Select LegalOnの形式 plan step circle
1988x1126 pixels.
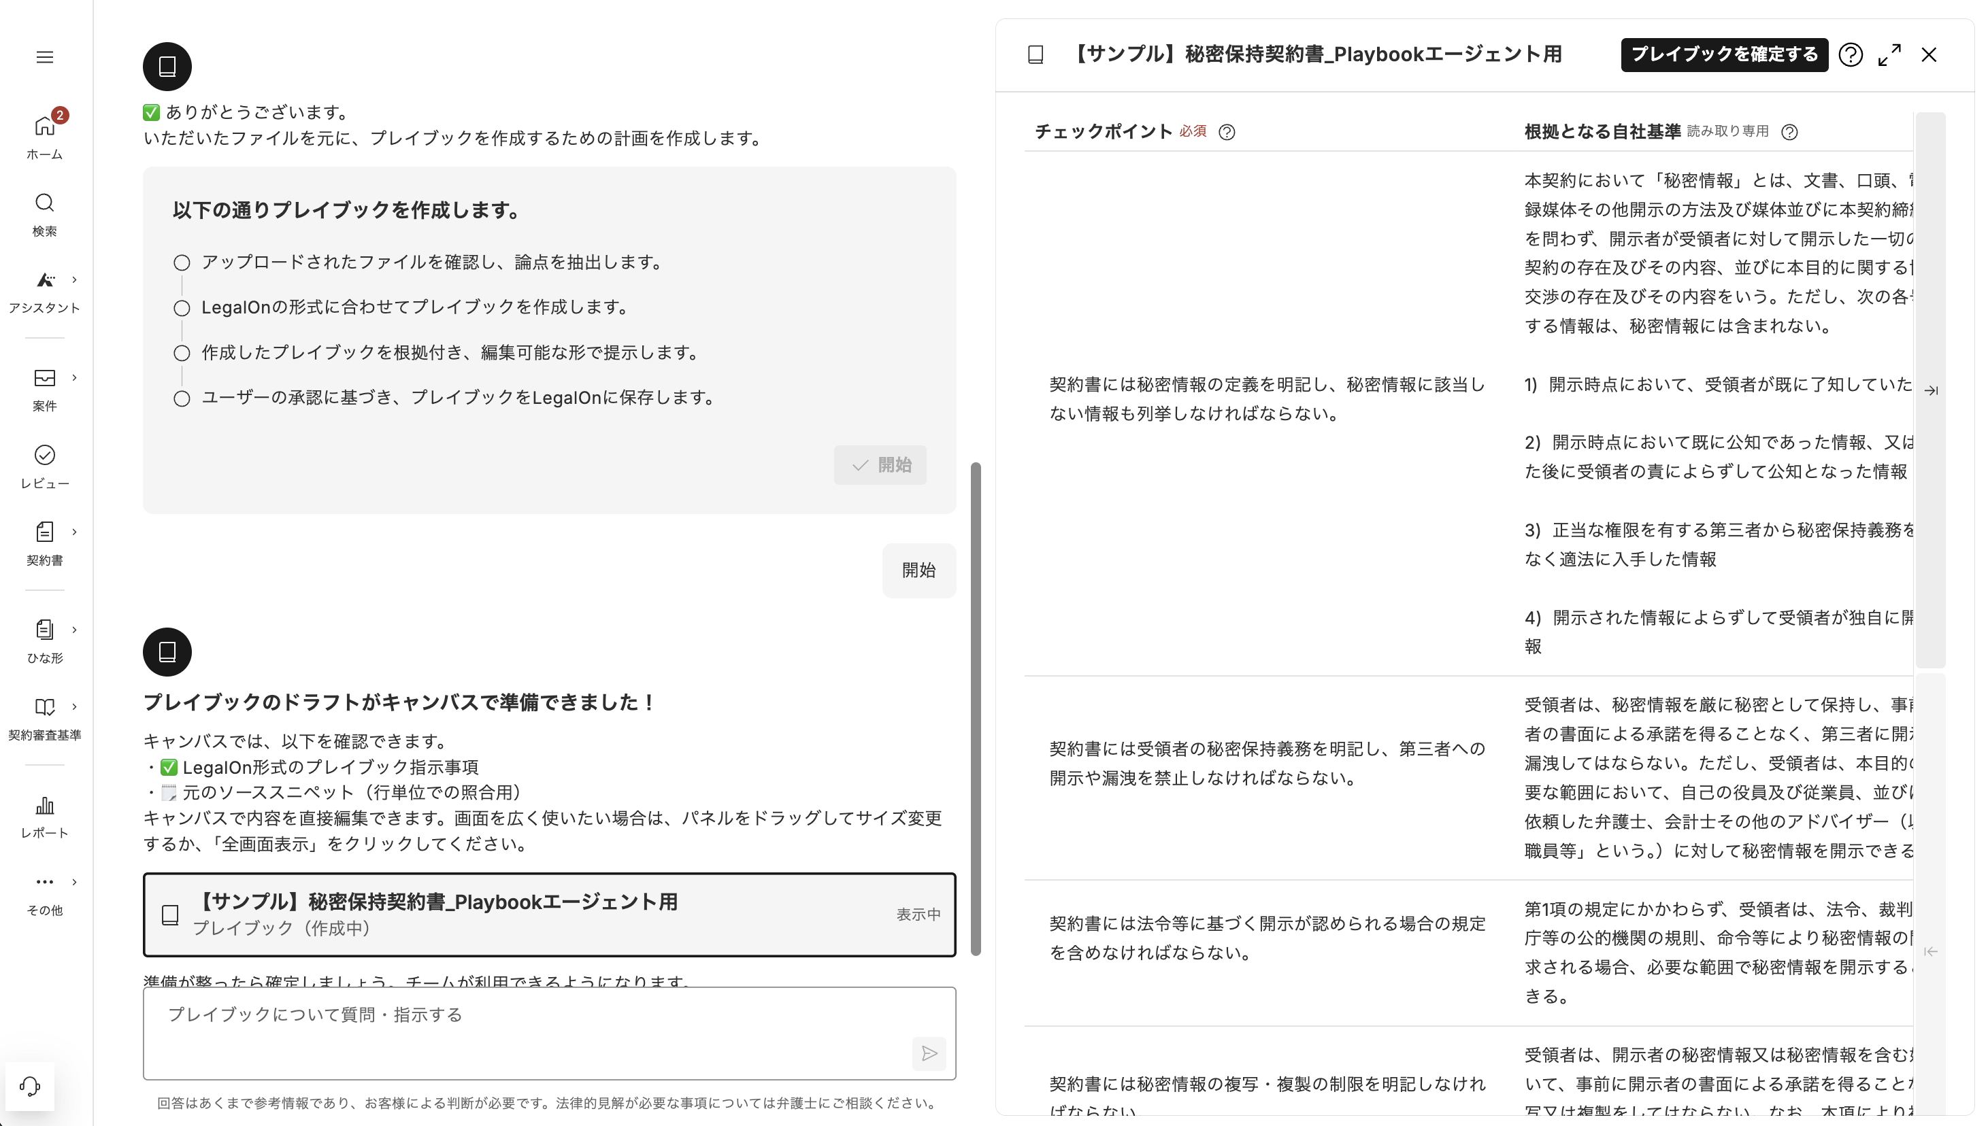click(x=182, y=309)
